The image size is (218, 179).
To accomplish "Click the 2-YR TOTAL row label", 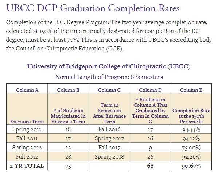I will point(27,166).
